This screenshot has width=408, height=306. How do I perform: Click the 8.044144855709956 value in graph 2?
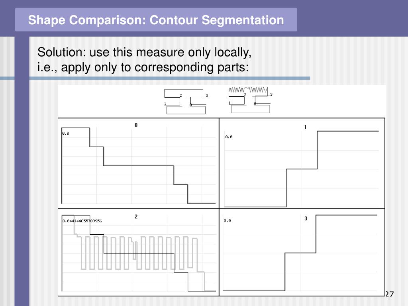(x=82, y=221)
